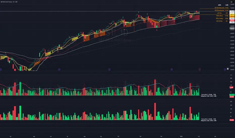Click the Aug label on the time axis
The image size is (235, 138).
[84, 136]
